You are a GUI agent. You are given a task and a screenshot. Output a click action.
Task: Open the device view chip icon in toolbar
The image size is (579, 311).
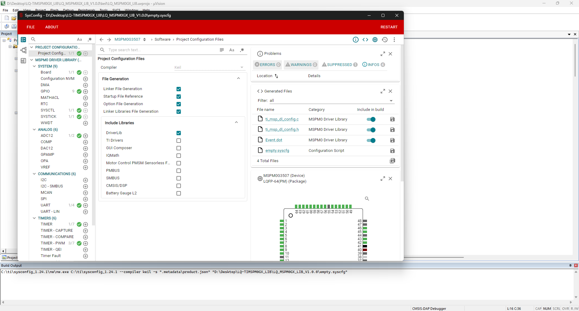[375, 39]
